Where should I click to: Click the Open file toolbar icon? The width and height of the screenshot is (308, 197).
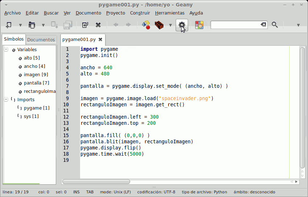(x=32, y=25)
